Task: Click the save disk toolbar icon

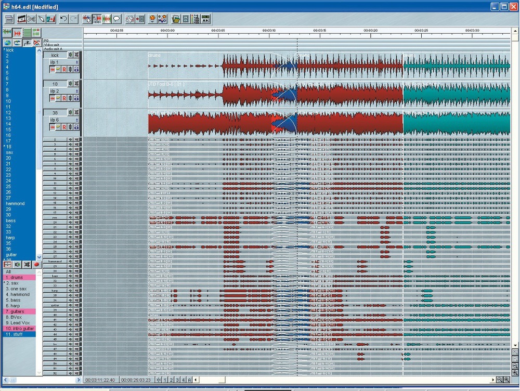Action: pos(186,19)
